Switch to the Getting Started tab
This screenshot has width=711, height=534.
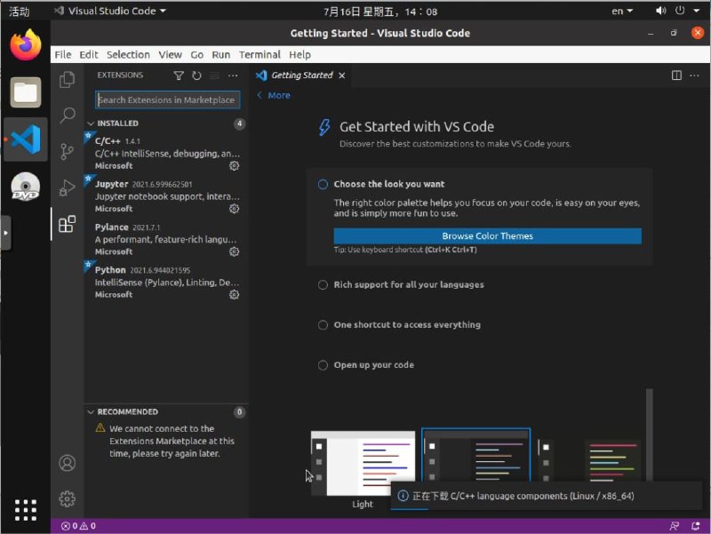[x=301, y=76]
